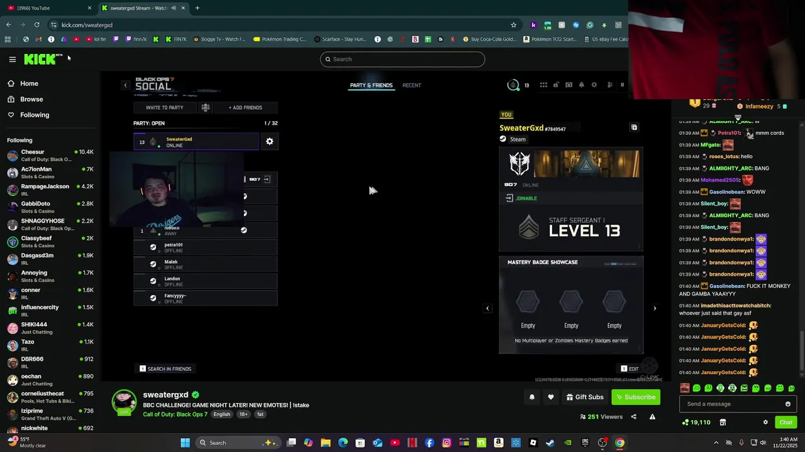
Task: Open Tazo's channel in the sidebar
Action: (50, 345)
